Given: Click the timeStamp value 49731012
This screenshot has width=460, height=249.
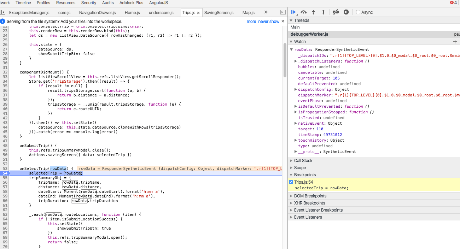Looking at the screenshot, I should point(332,135).
